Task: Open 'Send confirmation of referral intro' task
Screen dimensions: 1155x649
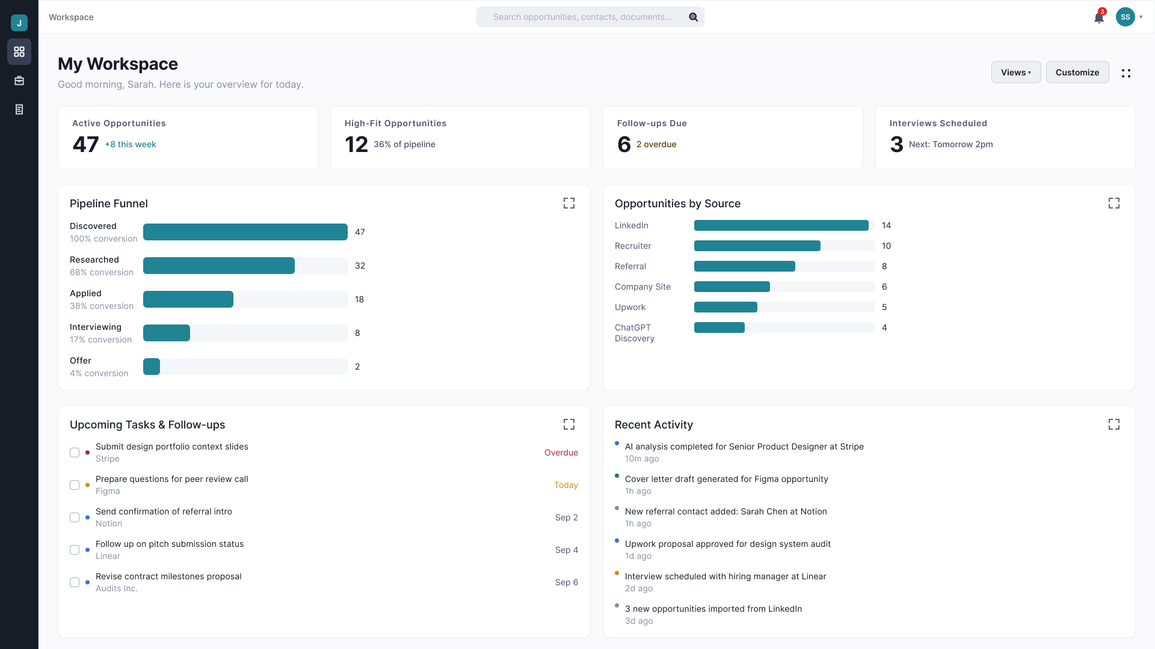Action: 164,511
